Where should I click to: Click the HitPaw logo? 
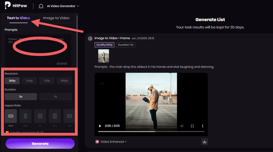pyautogui.click(x=16, y=5)
